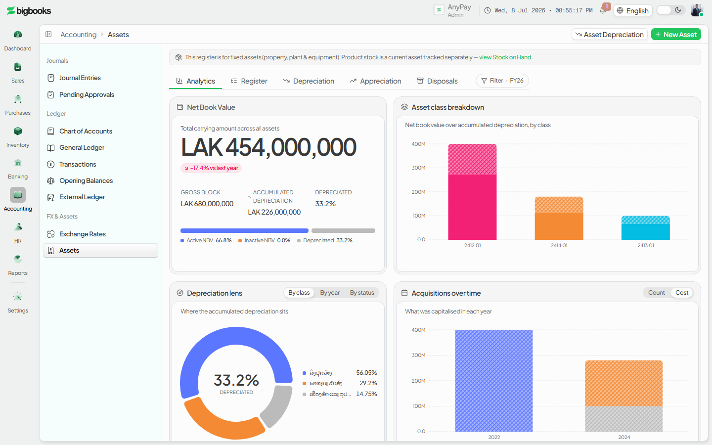Open the Settings gear icon
712x445 pixels.
click(x=18, y=297)
